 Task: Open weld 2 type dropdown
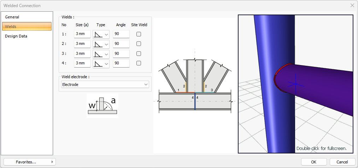tap(101, 44)
